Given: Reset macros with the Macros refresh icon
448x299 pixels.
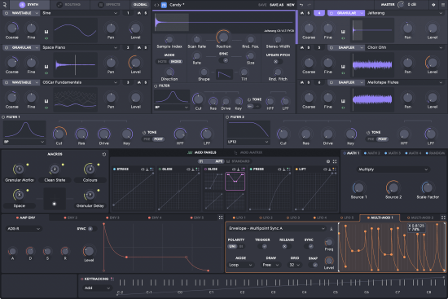Looking at the screenshot, I should [x=104, y=154].
